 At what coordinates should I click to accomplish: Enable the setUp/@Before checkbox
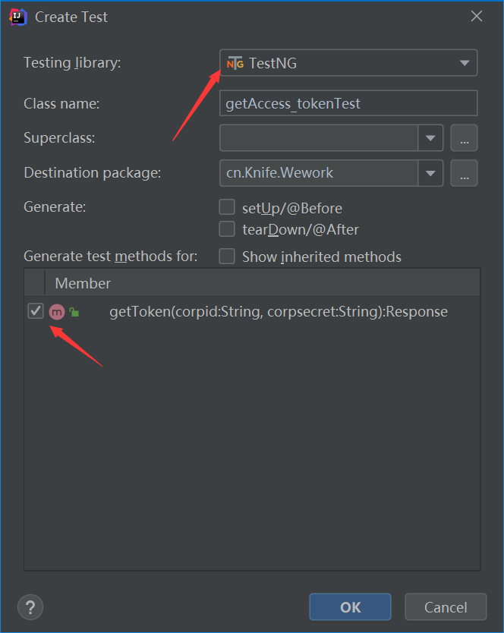point(227,207)
